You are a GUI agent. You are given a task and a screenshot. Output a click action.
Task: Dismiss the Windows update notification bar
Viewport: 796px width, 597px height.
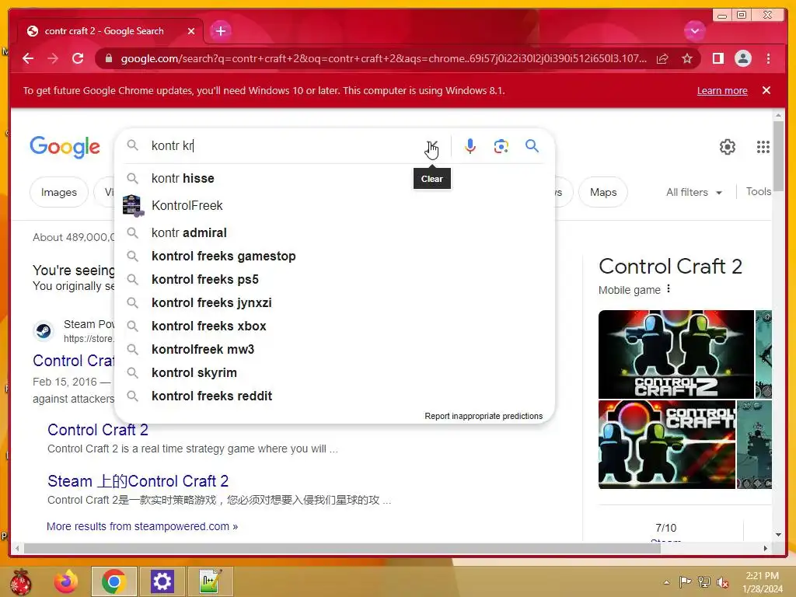tap(766, 90)
